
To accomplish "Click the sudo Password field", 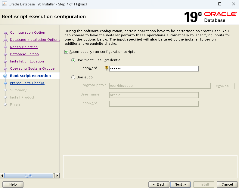I will click(154, 104).
